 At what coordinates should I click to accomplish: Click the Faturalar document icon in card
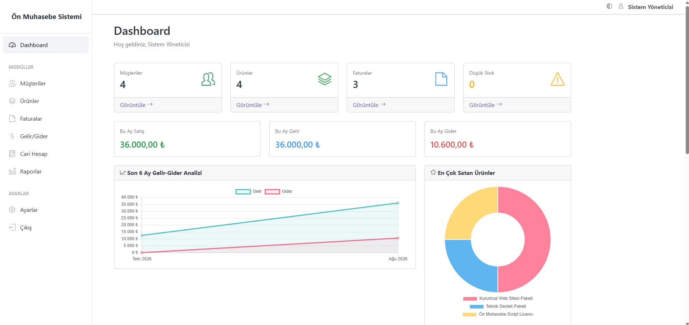pos(441,79)
